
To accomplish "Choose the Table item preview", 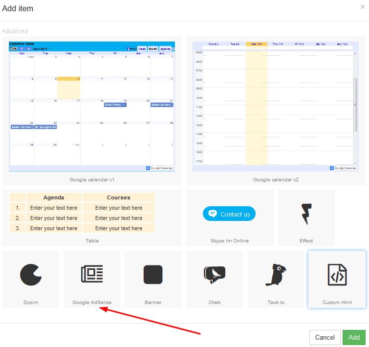I will [83, 213].
